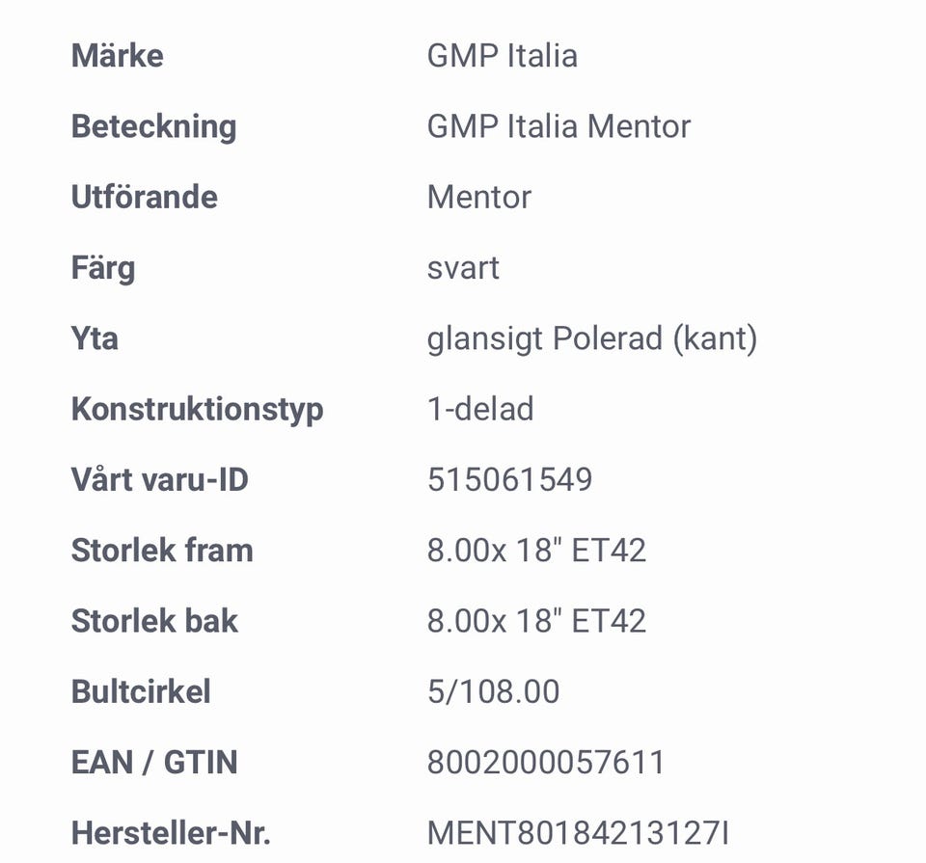Click the Färg label

102,267
